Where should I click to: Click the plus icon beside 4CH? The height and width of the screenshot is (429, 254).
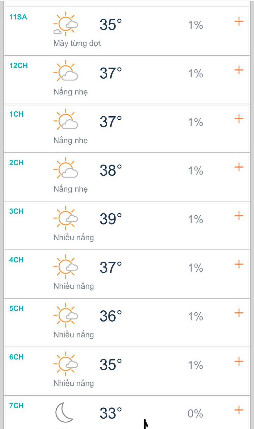(239, 265)
